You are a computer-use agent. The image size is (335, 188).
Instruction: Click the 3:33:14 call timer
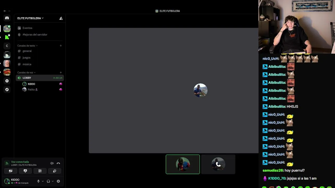click(58, 78)
